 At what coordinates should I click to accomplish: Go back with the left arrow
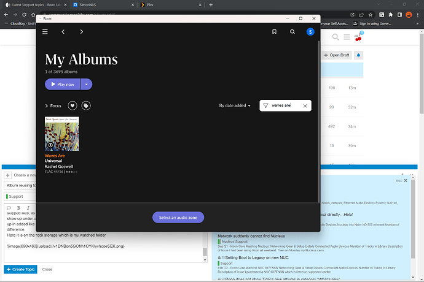pyautogui.click(x=63, y=31)
